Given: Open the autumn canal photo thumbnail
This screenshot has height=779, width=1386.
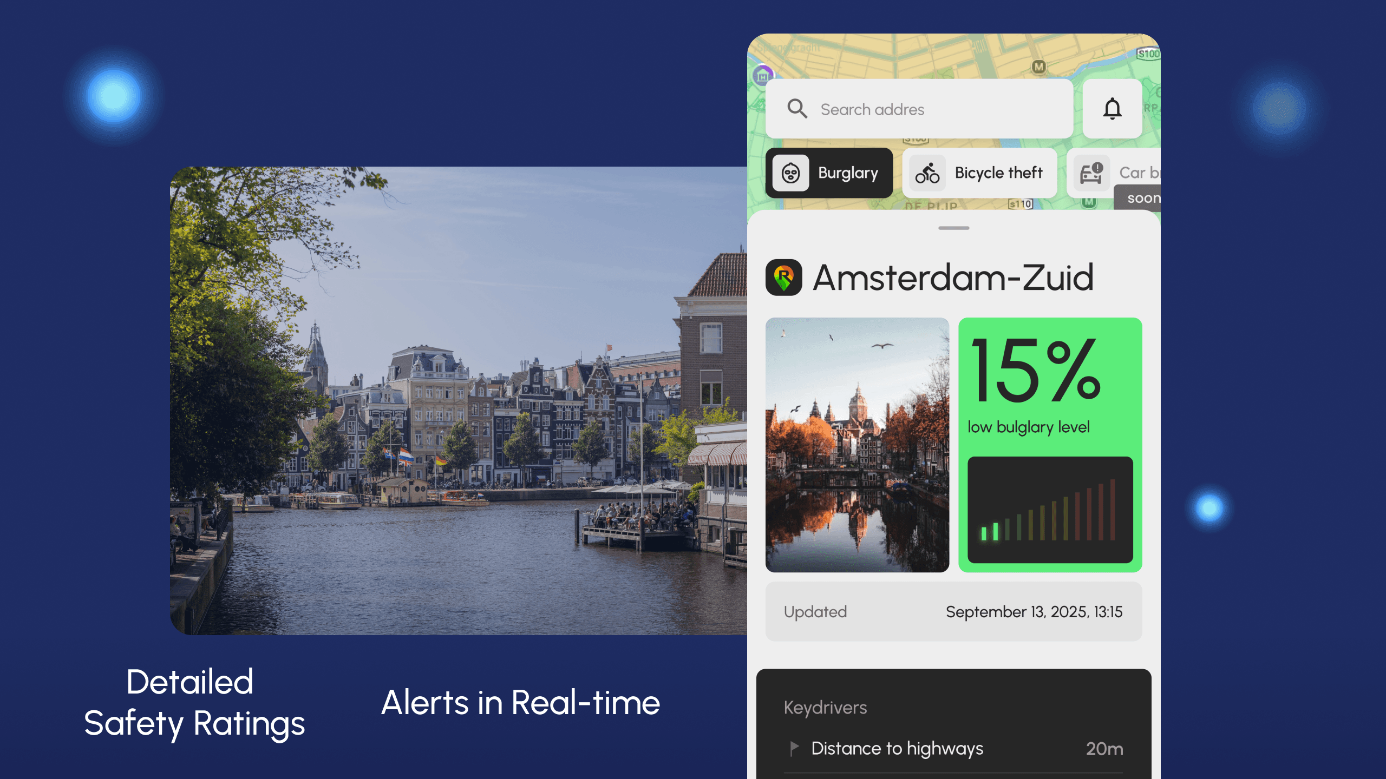Looking at the screenshot, I should (857, 445).
